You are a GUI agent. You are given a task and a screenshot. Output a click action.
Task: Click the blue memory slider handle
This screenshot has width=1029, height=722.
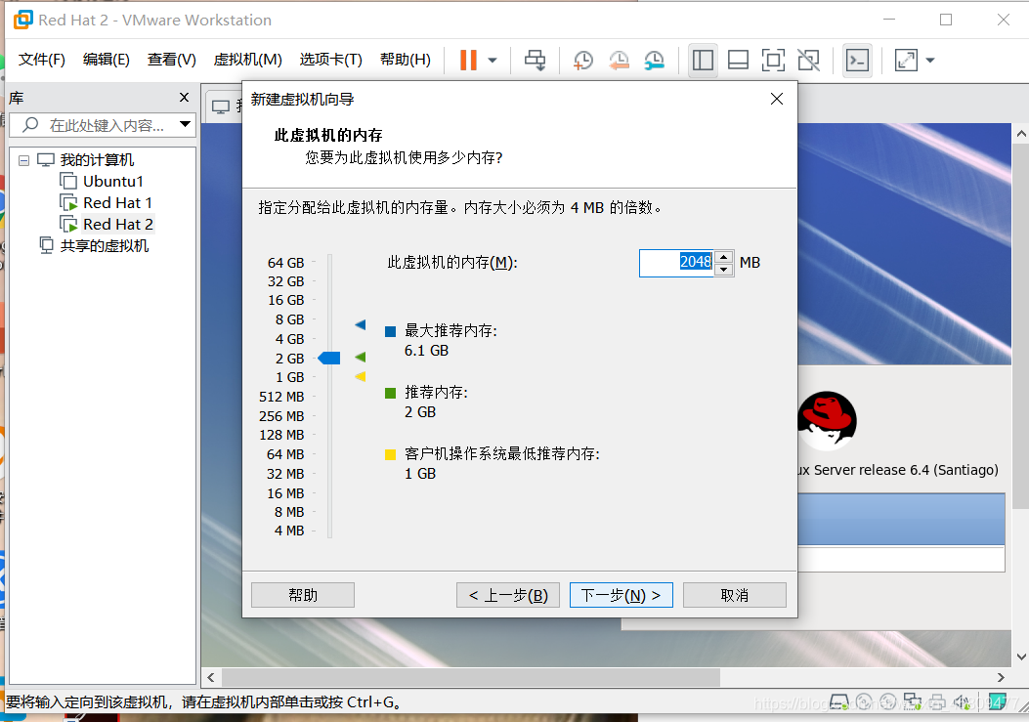pyautogui.click(x=328, y=359)
